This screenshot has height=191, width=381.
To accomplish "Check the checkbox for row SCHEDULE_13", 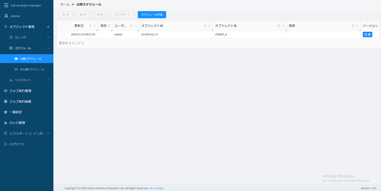I will [62, 34].
